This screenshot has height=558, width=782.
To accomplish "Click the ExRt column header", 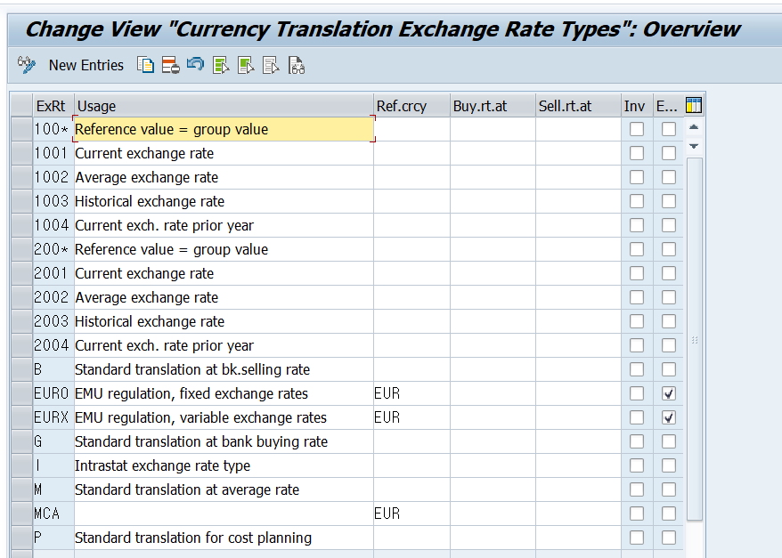I will click(53, 106).
